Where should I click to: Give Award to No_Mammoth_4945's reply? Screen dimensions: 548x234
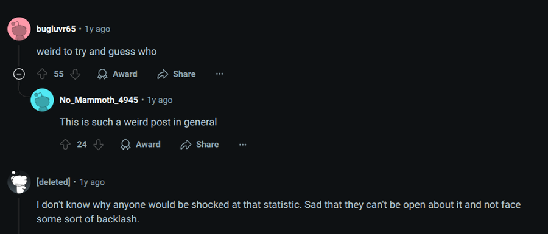click(141, 145)
